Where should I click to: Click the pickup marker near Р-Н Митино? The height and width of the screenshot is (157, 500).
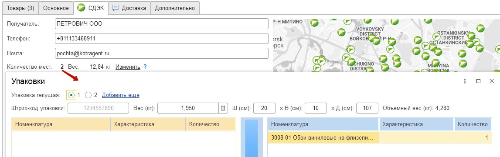pyautogui.click(x=314, y=23)
